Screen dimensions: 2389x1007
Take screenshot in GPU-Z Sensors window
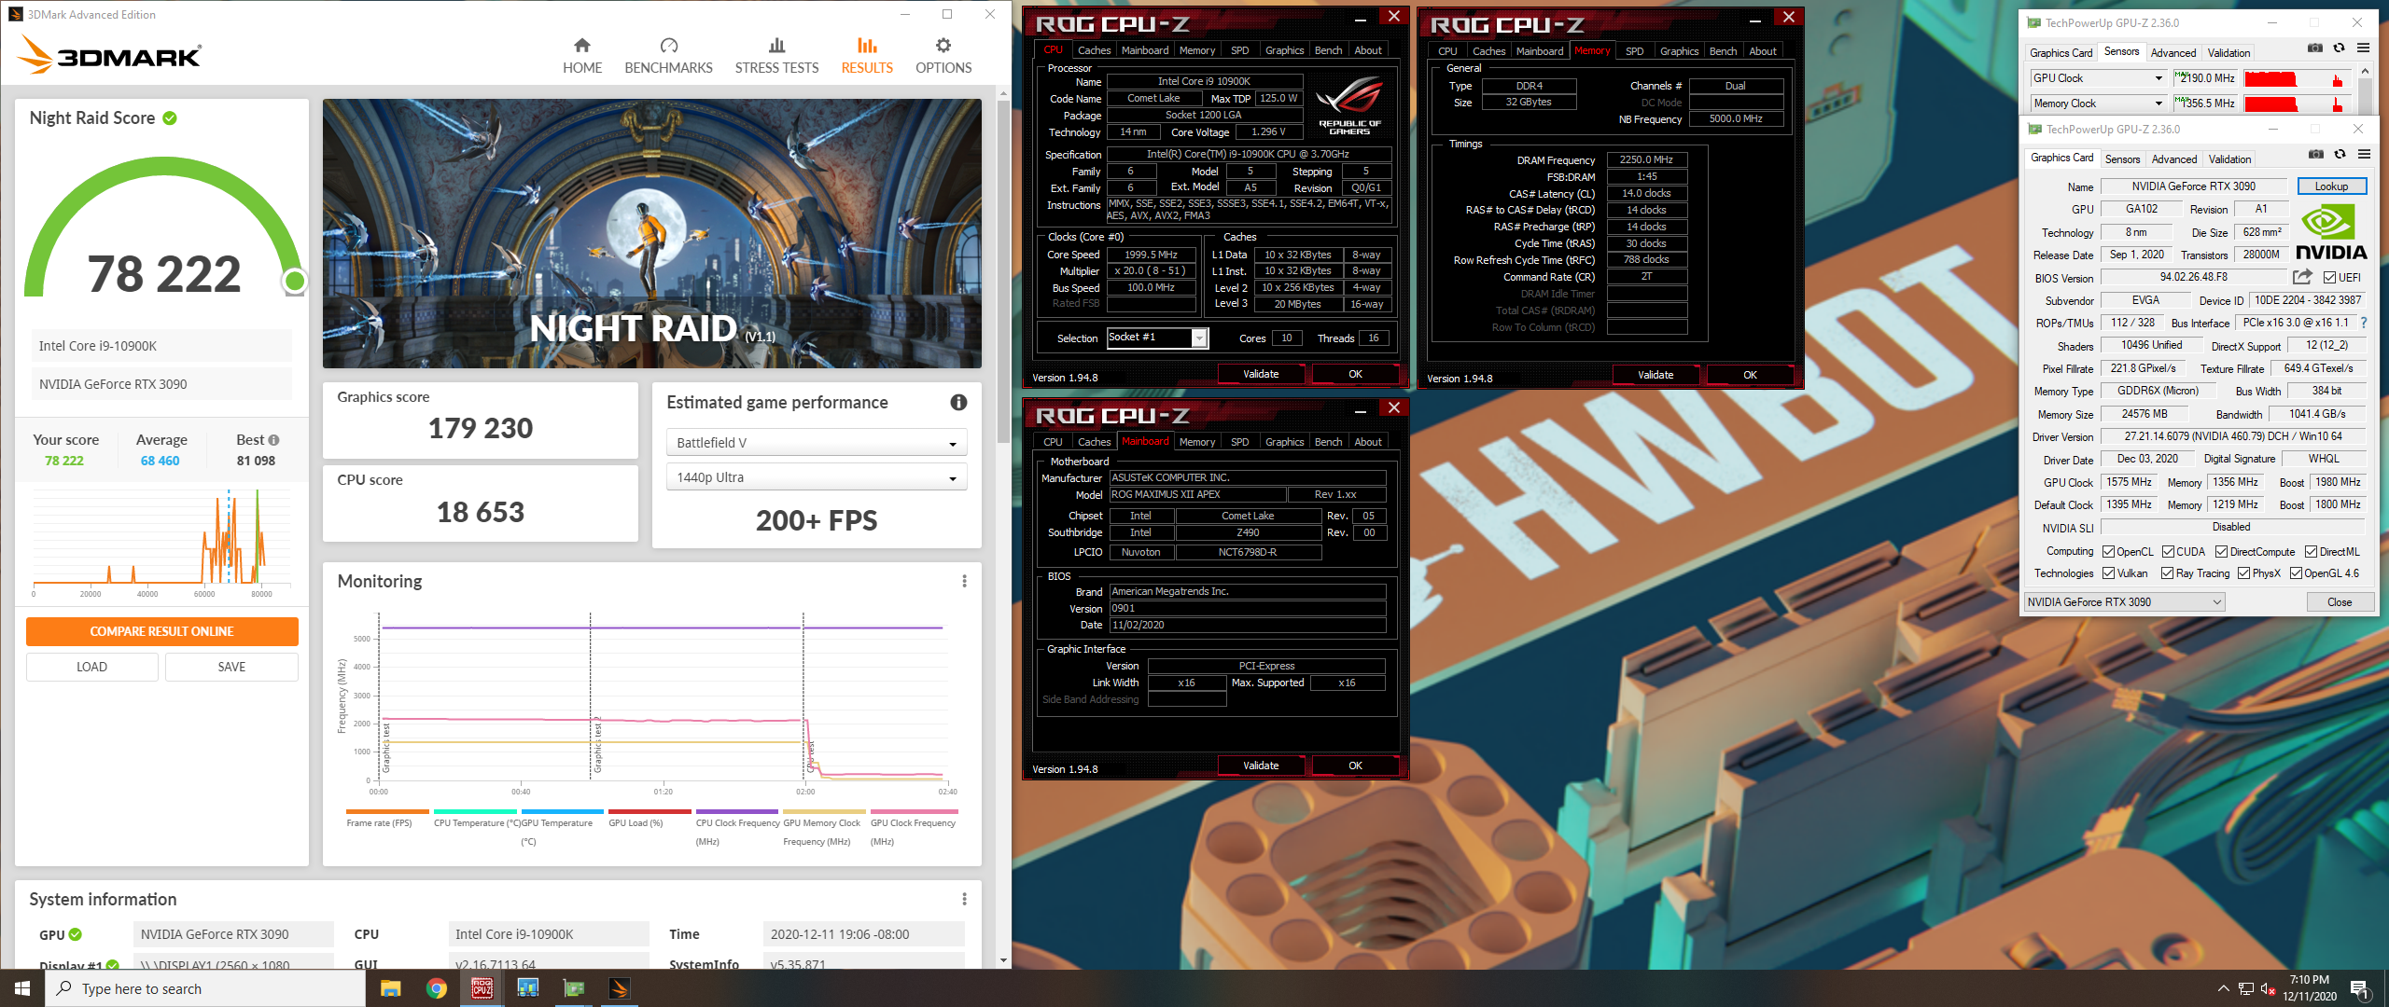tap(2315, 48)
